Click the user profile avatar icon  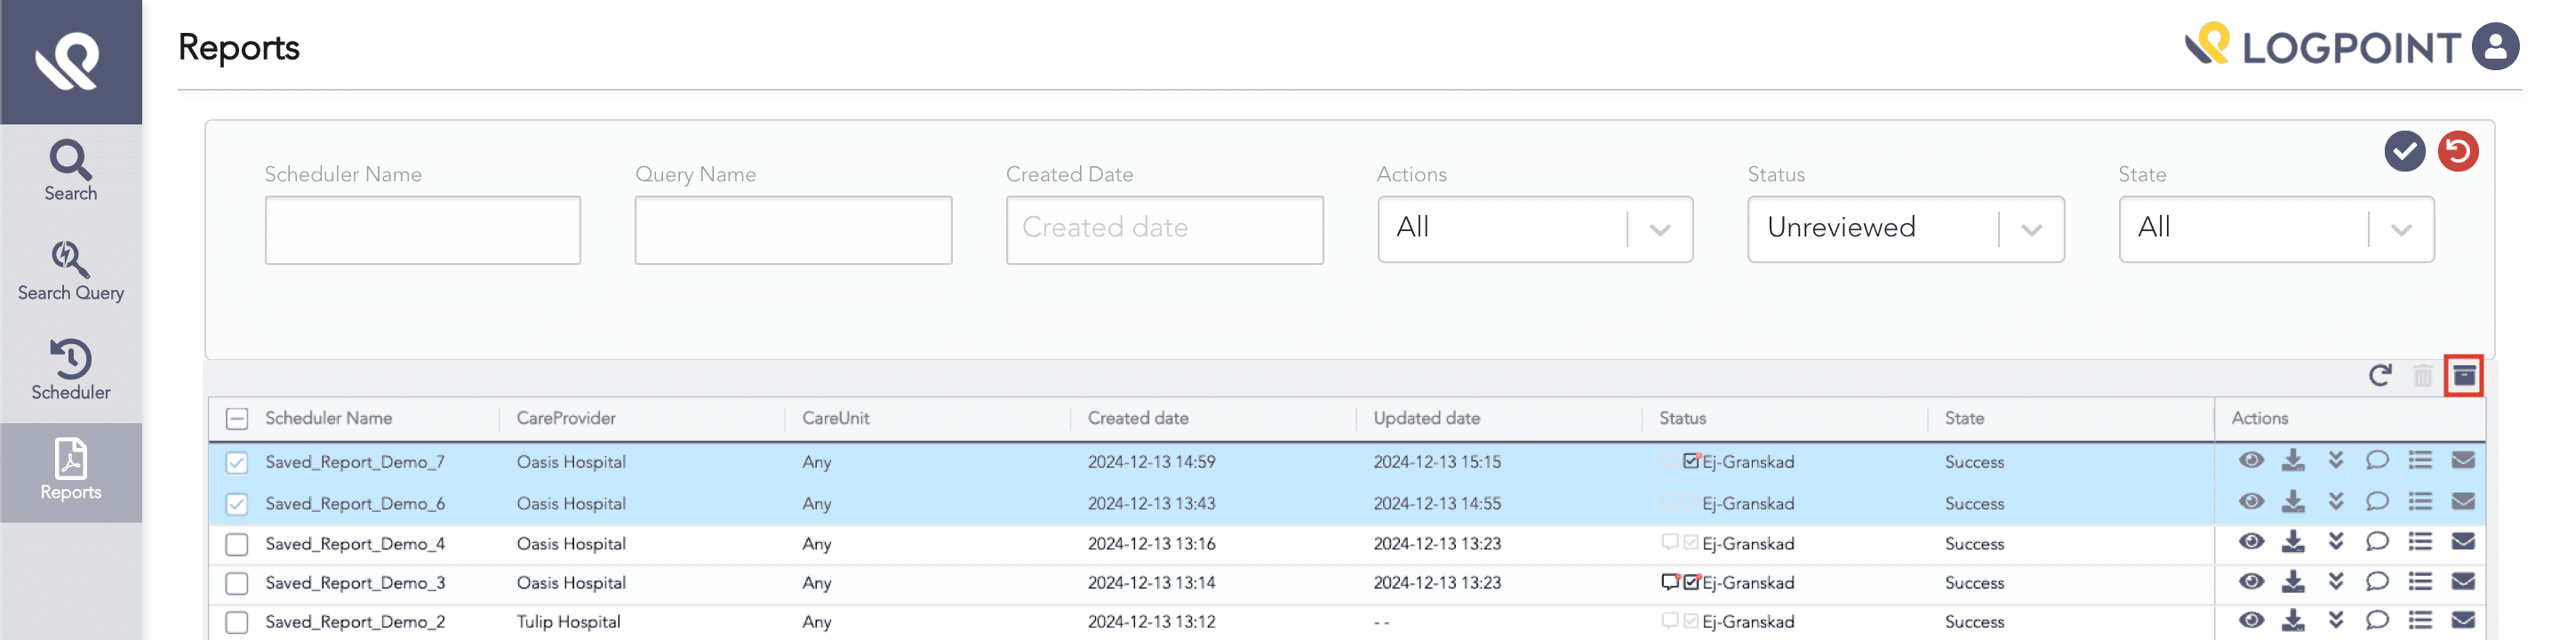pyautogui.click(x=2494, y=46)
